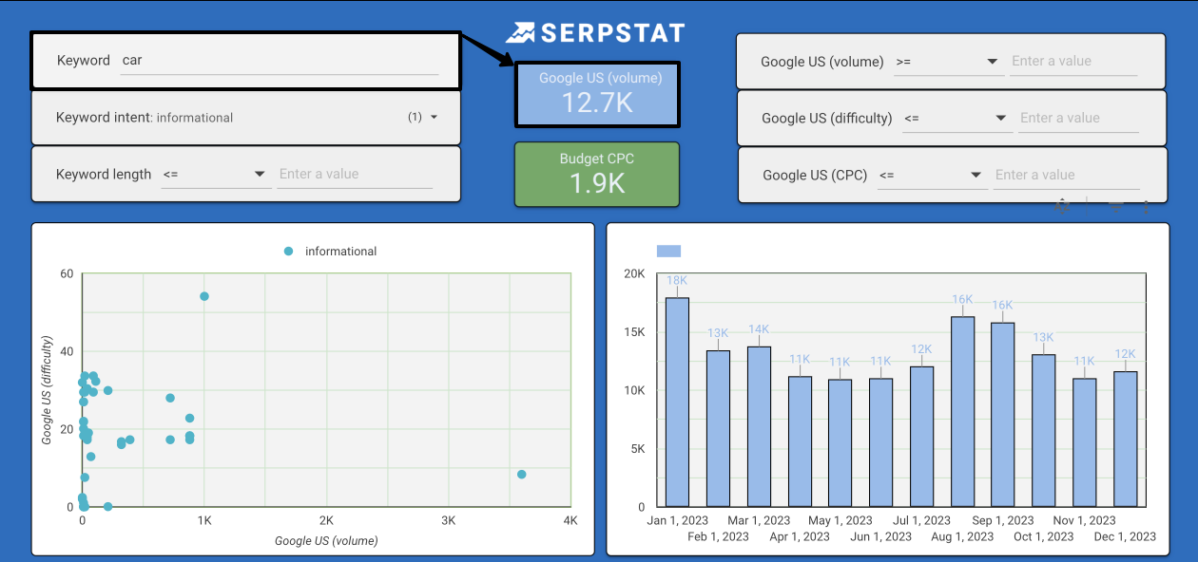Click the blue legend swatch above bar chart

[668, 252]
